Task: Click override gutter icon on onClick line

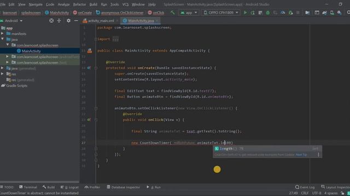Action: 89,120
